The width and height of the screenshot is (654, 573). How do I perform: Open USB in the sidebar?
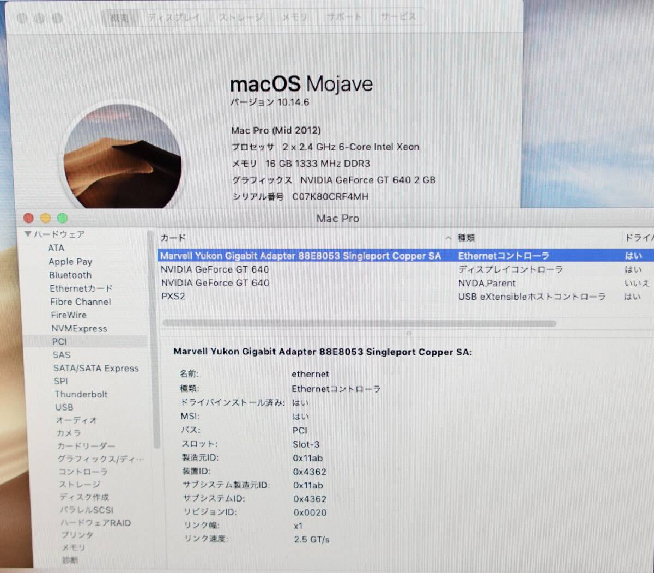click(64, 407)
